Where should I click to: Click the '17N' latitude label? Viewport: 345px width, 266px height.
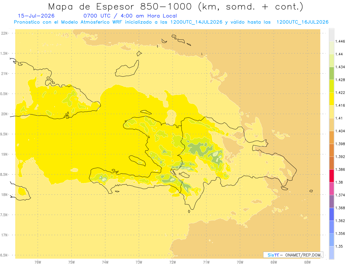pos(4,235)
